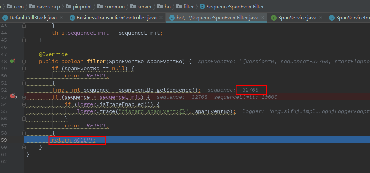
Task: Click 'this.sequenceLimit' assignment on line 44
Action: click(80, 33)
